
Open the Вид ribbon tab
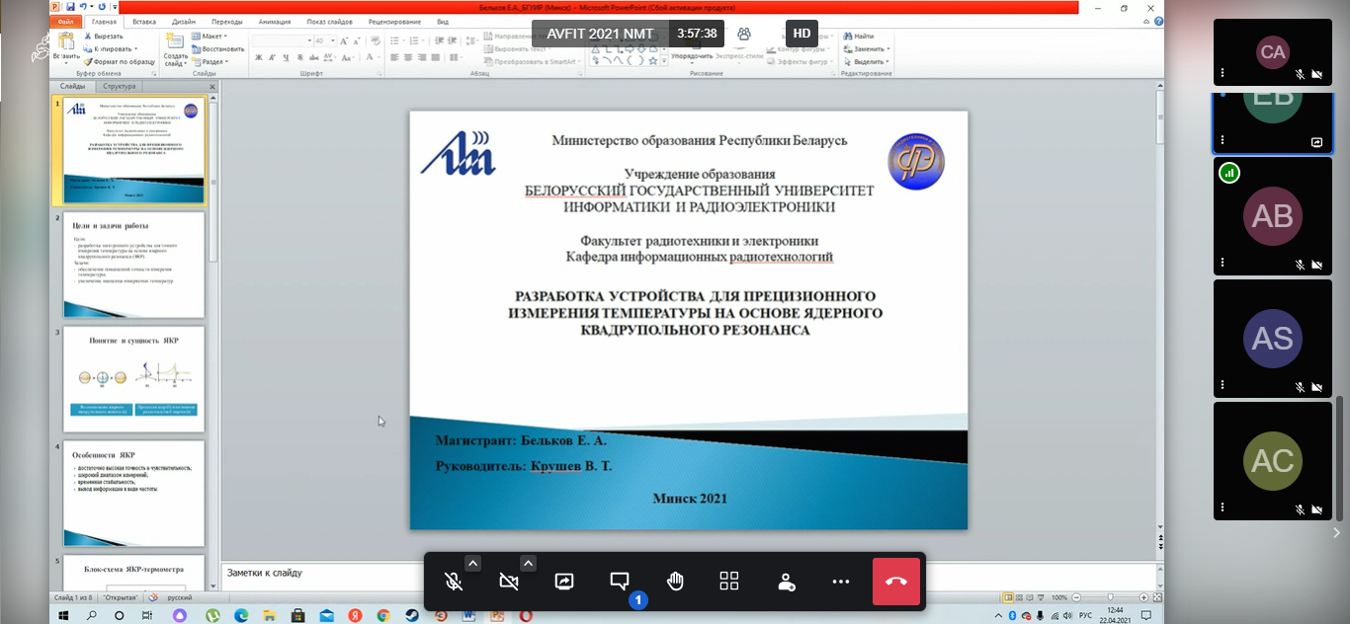click(443, 21)
